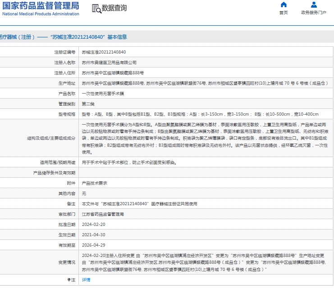Click the home icon labeled 首页
Screen dimensions: 334x288
click(x=284, y=4)
